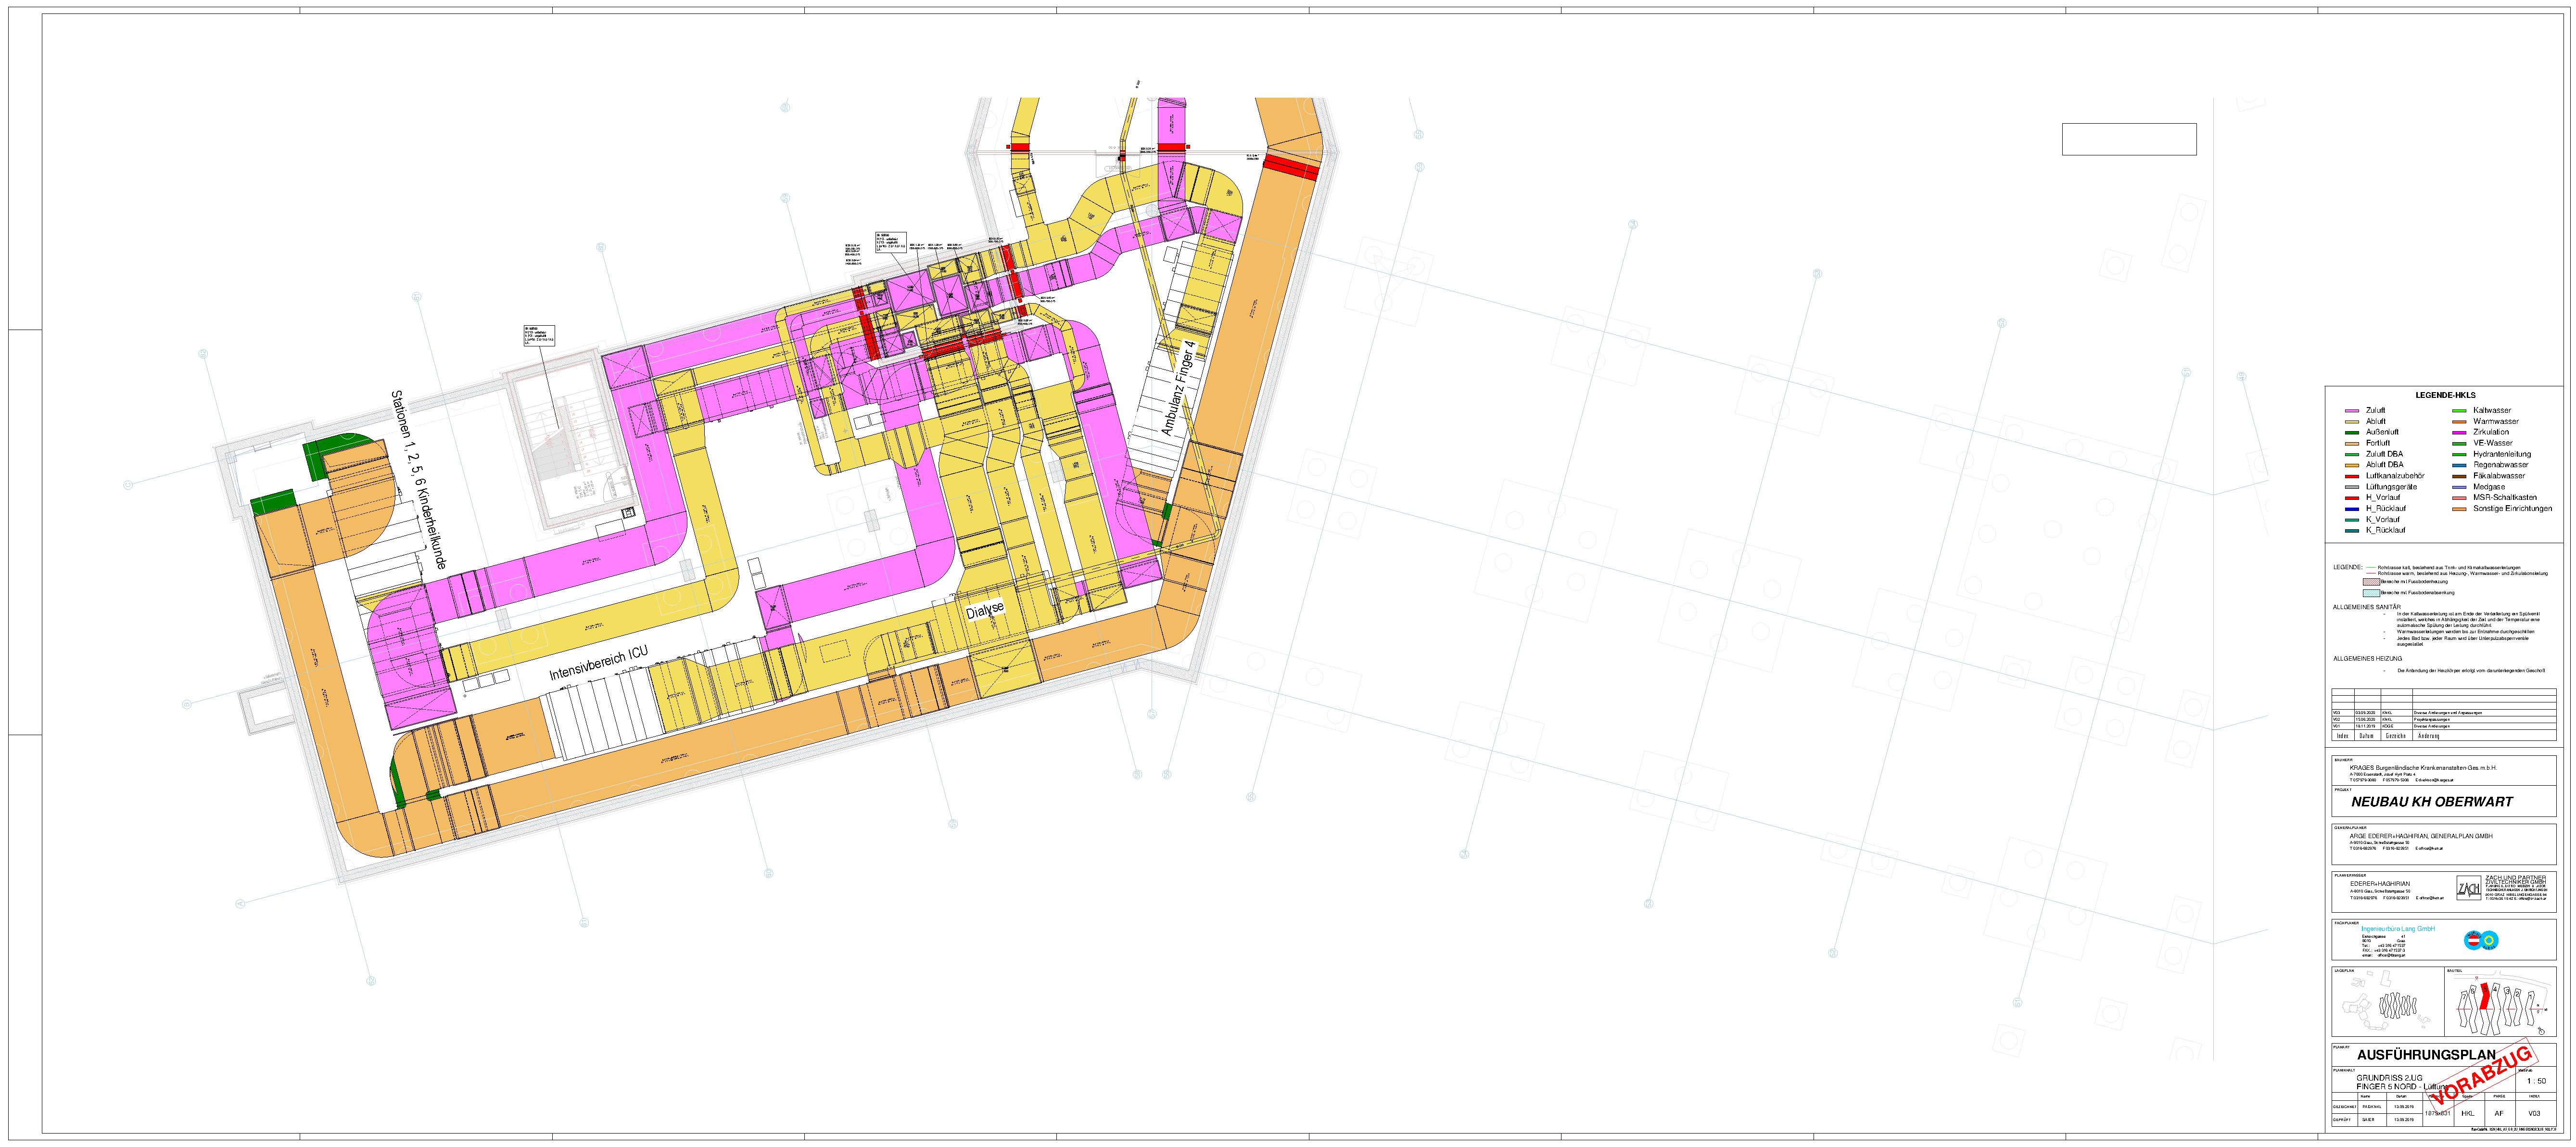Click the red Finger 5 highlight in Bauteil map
Image resolution: width=2576 pixels, height=1147 pixels.
[2484, 998]
